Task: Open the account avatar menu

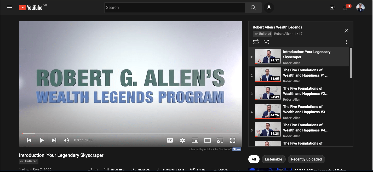Action: (360, 8)
